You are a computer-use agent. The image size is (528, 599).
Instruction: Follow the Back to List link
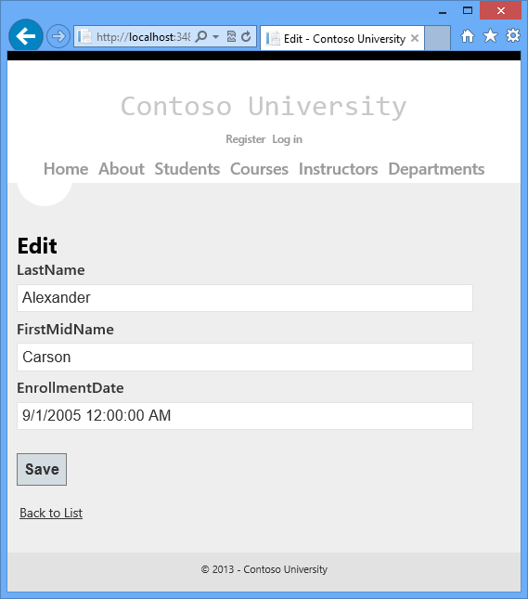(x=51, y=513)
